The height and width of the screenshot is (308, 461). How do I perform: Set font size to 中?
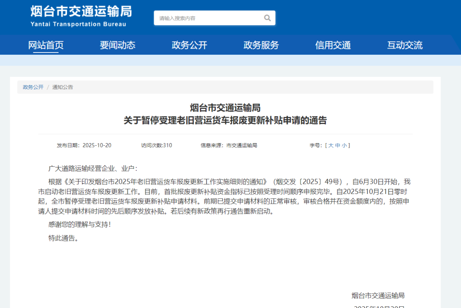pos(338,145)
